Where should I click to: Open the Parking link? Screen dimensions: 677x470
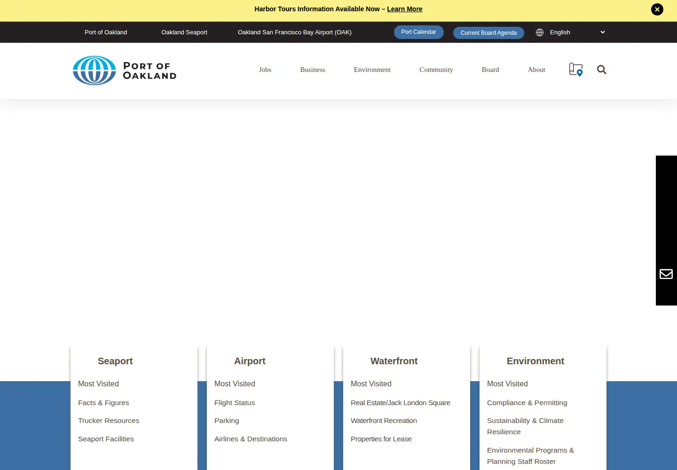[x=227, y=421]
